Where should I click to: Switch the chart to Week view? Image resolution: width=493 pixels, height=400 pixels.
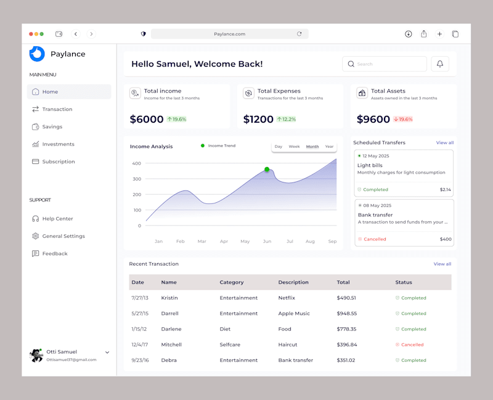point(295,147)
